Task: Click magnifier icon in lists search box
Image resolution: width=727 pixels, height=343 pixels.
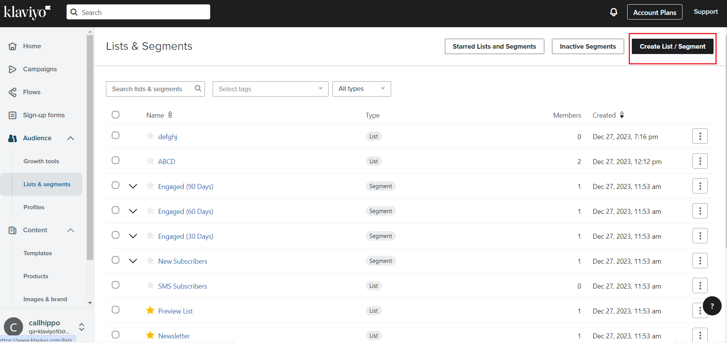Action: pyautogui.click(x=198, y=89)
